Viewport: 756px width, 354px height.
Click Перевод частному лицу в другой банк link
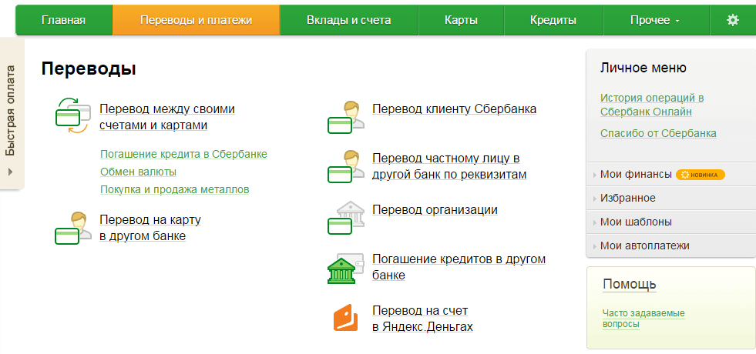coord(449,166)
